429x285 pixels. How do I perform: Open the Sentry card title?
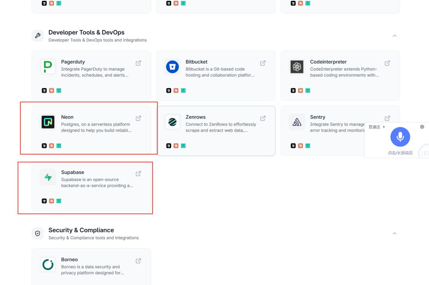pyautogui.click(x=318, y=117)
